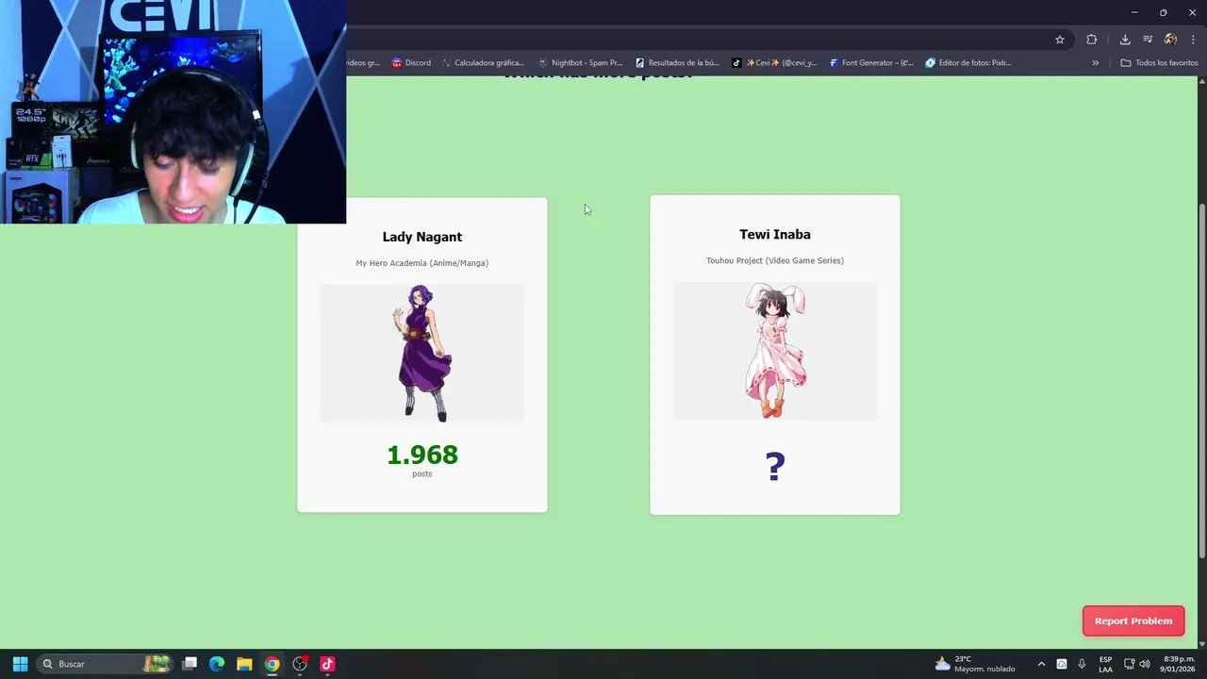Open the cloud app icon in the system tray

(x=1062, y=664)
